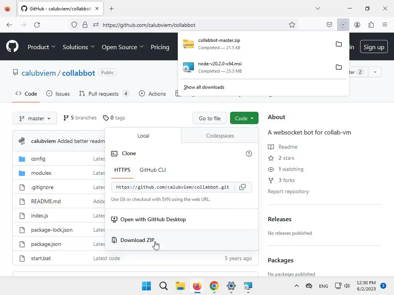The image size is (394, 295).
Task: Switch to the Code repository tab
Action: point(26,94)
